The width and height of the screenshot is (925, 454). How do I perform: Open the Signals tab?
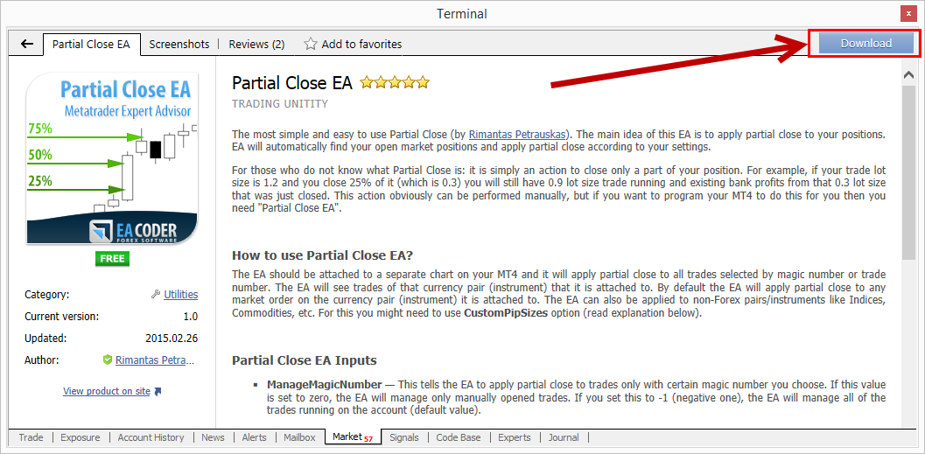[x=404, y=437]
